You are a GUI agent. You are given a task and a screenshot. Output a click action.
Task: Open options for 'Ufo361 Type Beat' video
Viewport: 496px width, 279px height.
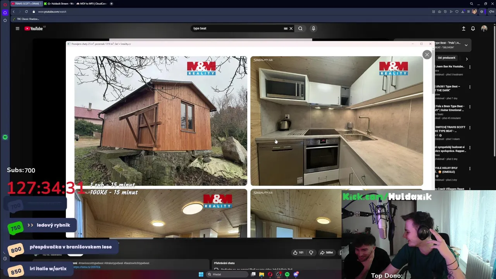click(x=470, y=87)
